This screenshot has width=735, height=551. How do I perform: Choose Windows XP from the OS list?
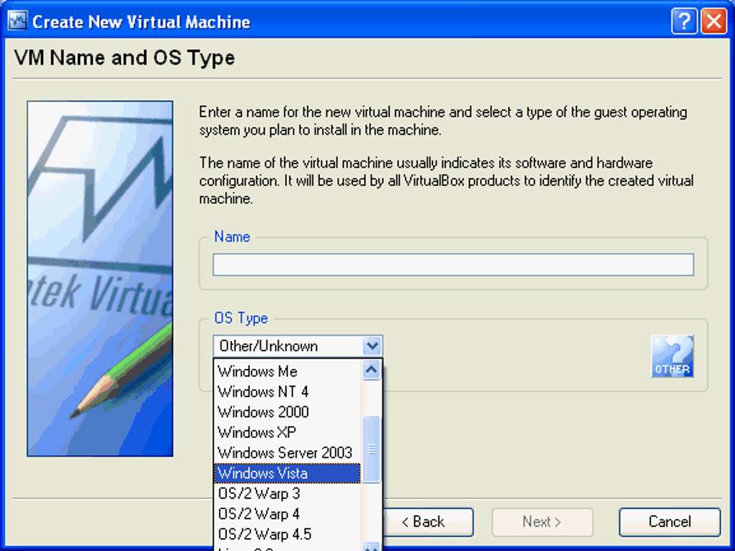[288, 432]
